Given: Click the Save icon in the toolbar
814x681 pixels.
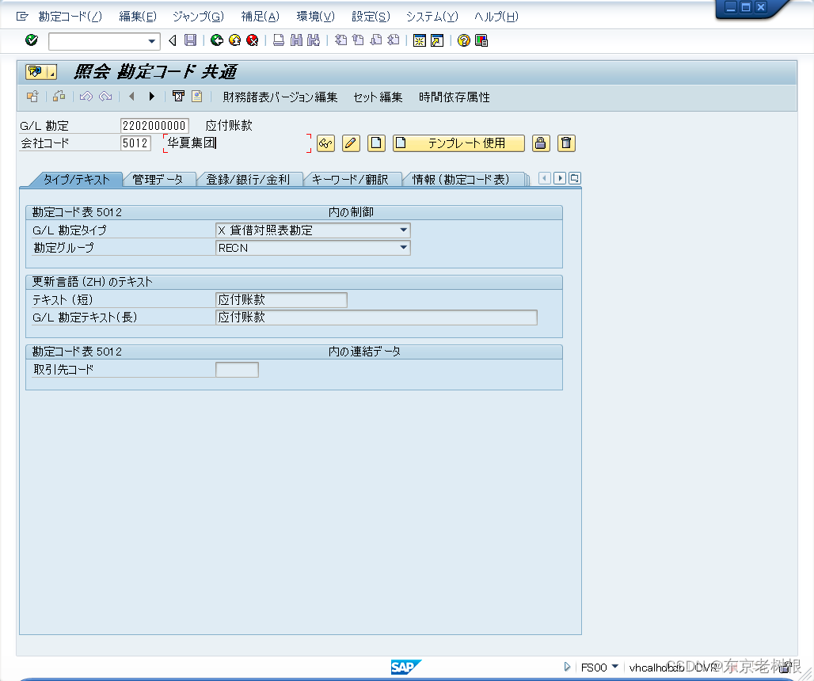Looking at the screenshot, I should (x=189, y=40).
